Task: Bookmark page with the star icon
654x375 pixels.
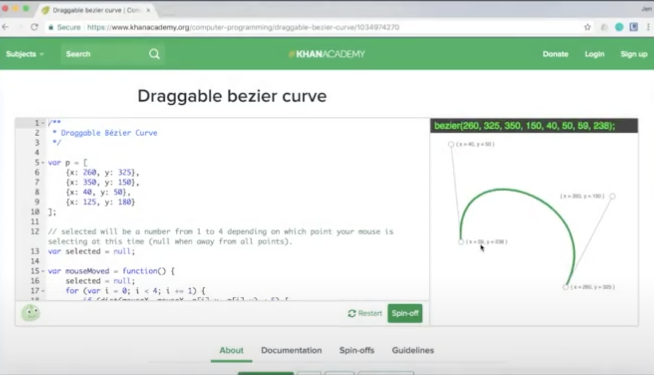Action: (x=588, y=27)
